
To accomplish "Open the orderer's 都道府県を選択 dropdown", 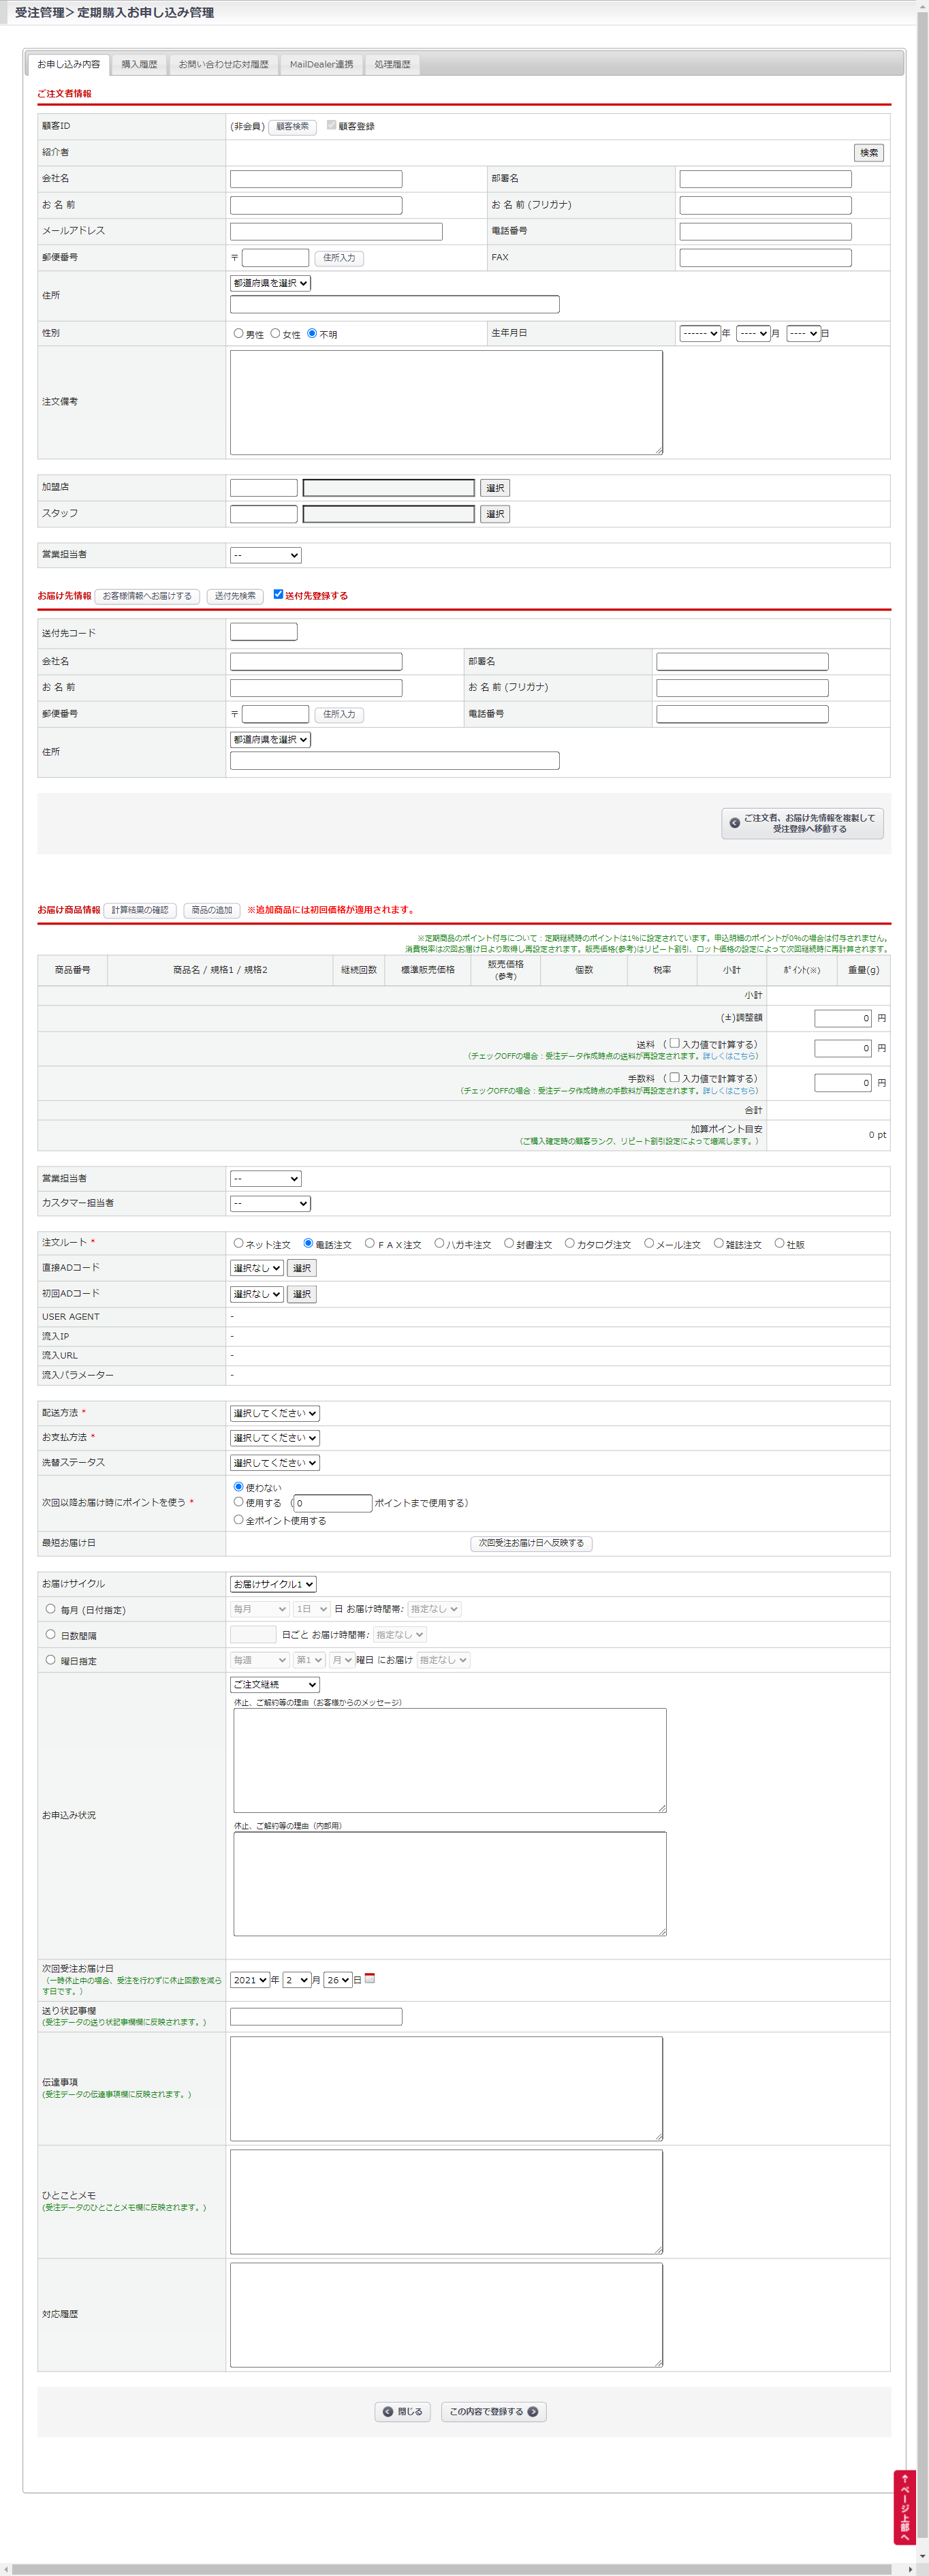I will [x=270, y=283].
